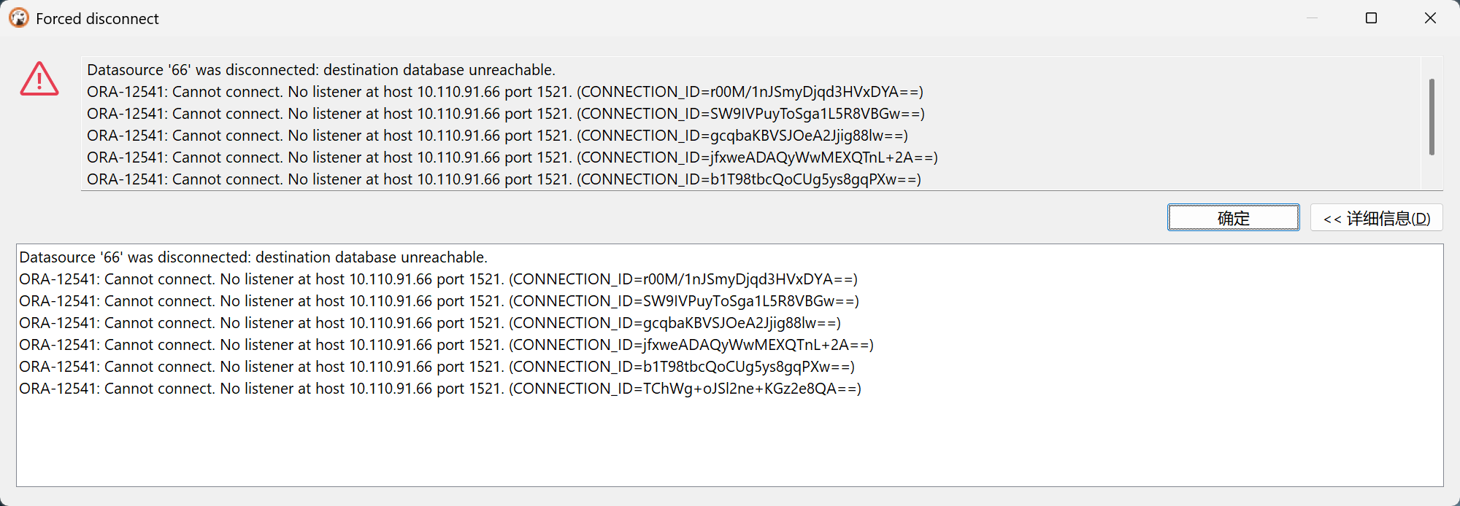Click the DBeaver icon in title bar
1460x506 pixels.
coord(19,18)
